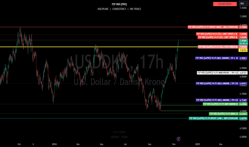The width and height of the screenshot is (249, 147).
Task: Click the 6.75000 price scale value
Action: (x=243, y=94)
